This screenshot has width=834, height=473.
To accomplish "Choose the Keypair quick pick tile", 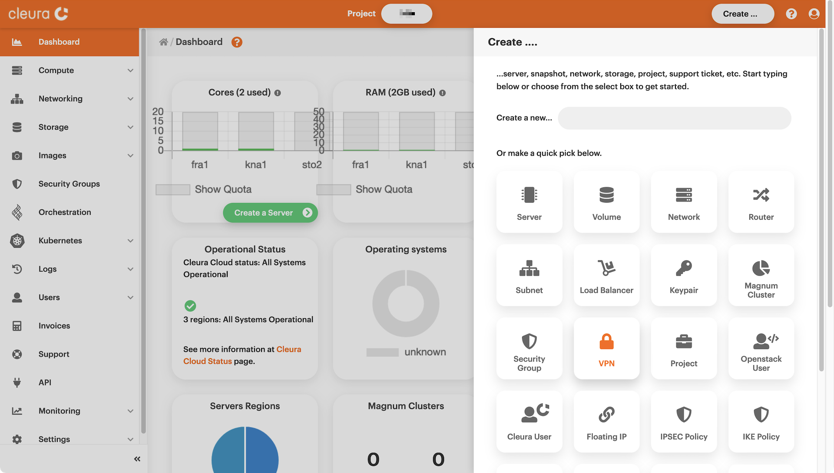I will coord(684,275).
